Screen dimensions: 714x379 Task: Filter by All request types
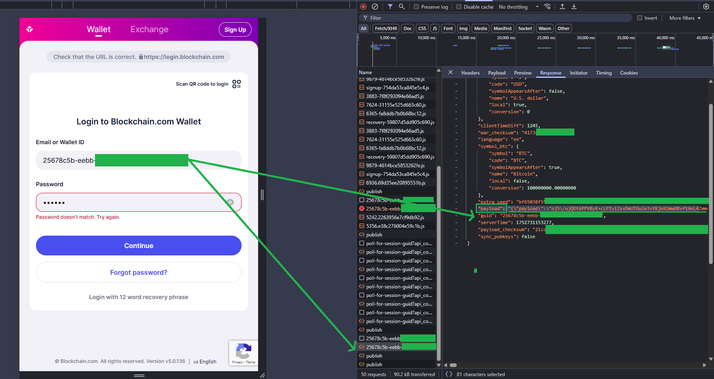click(363, 28)
